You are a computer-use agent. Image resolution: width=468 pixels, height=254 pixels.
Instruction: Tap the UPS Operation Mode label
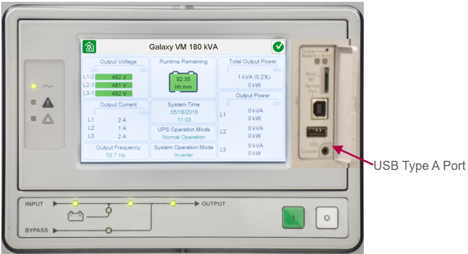coord(183,130)
